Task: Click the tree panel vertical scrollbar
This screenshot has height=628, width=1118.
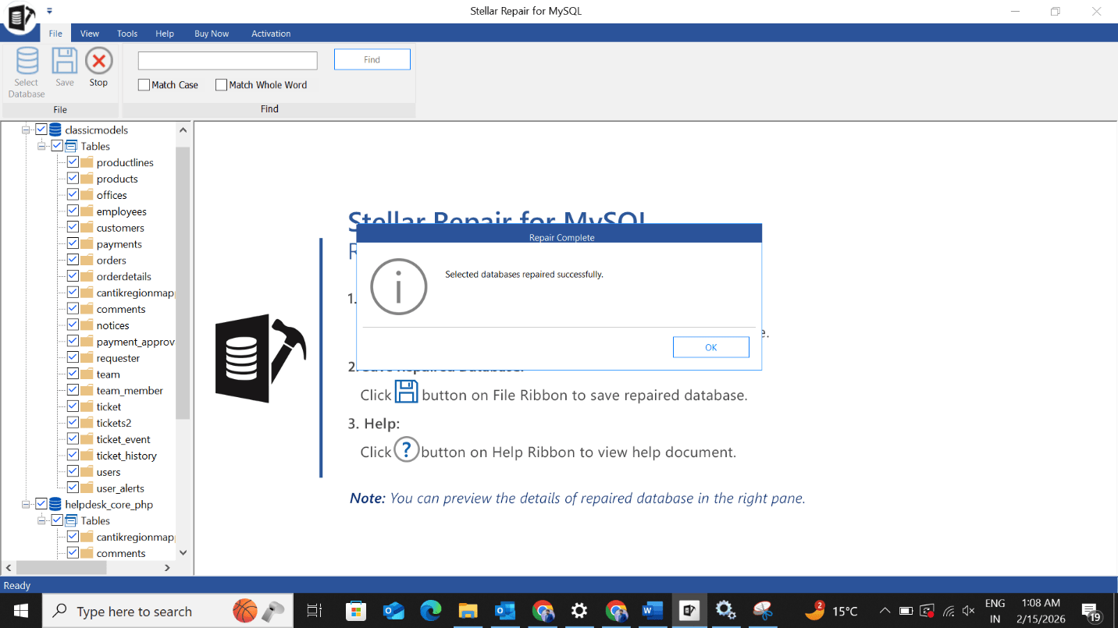Action: 183,281
